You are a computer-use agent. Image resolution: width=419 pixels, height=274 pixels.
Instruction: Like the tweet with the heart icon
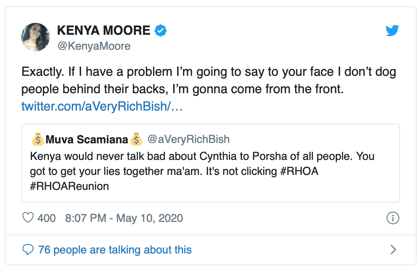click(28, 218)
